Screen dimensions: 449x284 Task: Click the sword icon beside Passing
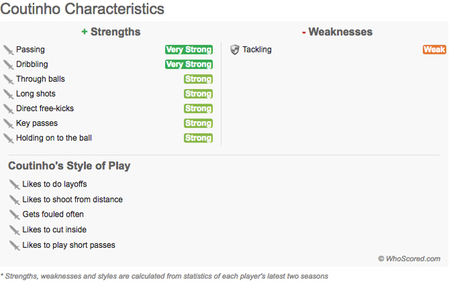9,50
